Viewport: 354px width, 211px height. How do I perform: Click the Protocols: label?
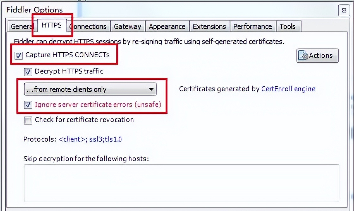pyautogui.click(x=40, y=139)
